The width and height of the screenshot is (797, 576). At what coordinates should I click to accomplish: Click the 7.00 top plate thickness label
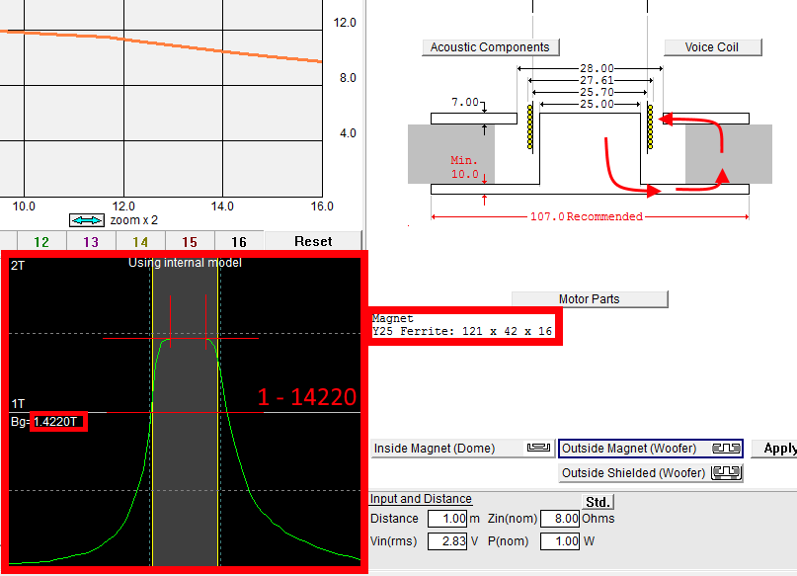(465, 102)
